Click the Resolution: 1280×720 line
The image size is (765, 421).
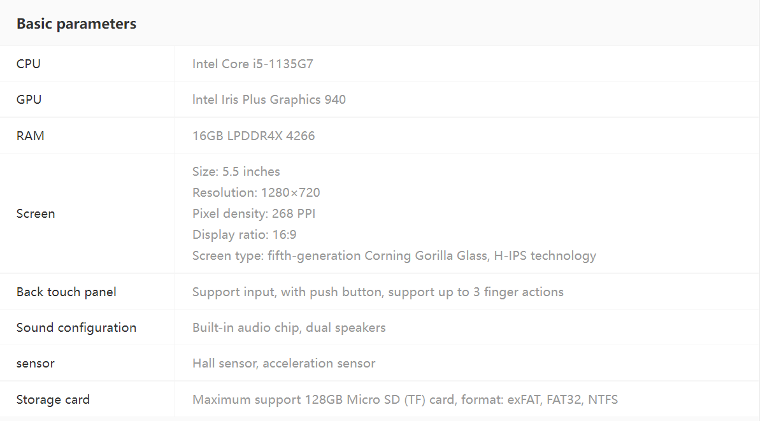tap(256, 192)
